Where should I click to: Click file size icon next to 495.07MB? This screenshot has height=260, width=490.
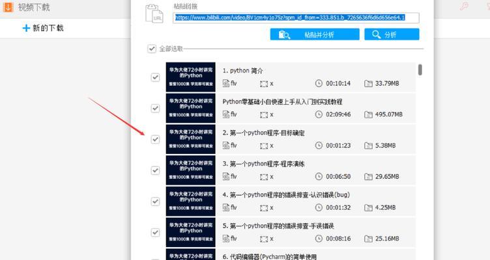pos(368,114)
